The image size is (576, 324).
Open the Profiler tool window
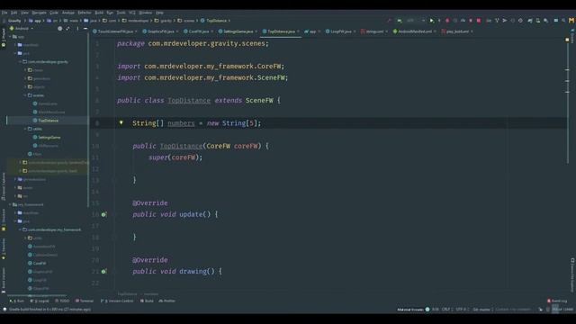(x=167, y=301)
